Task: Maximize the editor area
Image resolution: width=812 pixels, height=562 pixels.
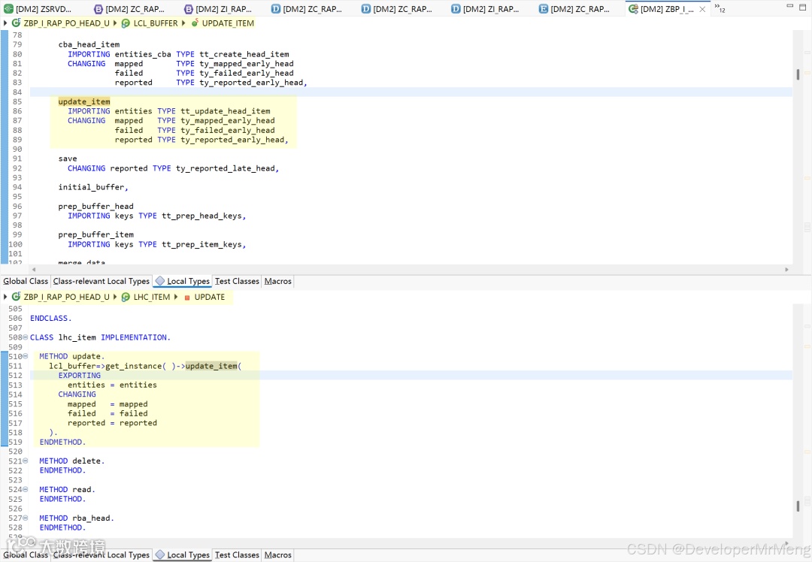Action: (x=803, y=7)
